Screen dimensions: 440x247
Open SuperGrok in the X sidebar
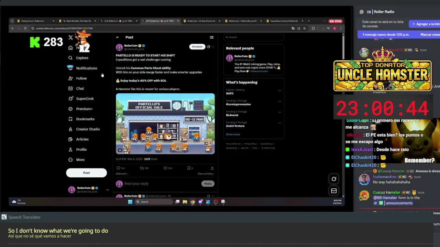tap(81, 98)
